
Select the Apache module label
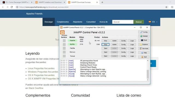pyautogui.click(x=72, y=41)
